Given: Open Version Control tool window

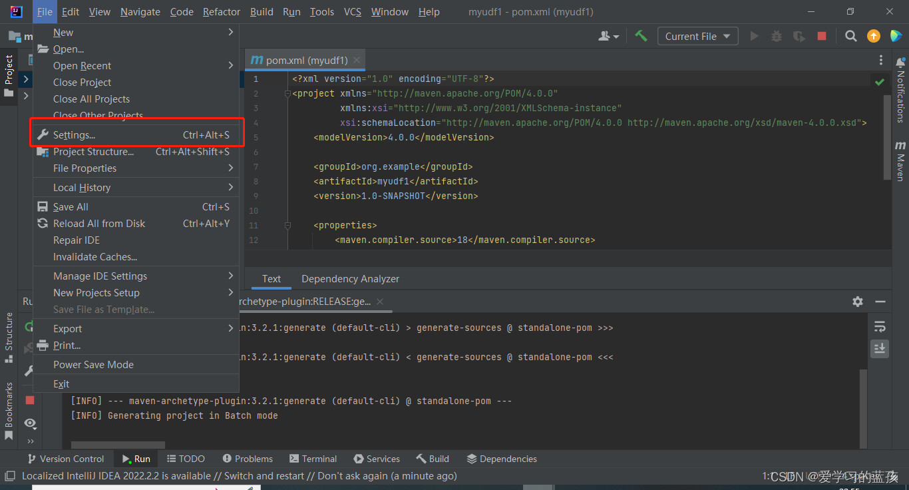Looking at the screenshot, I should point(65,459).
